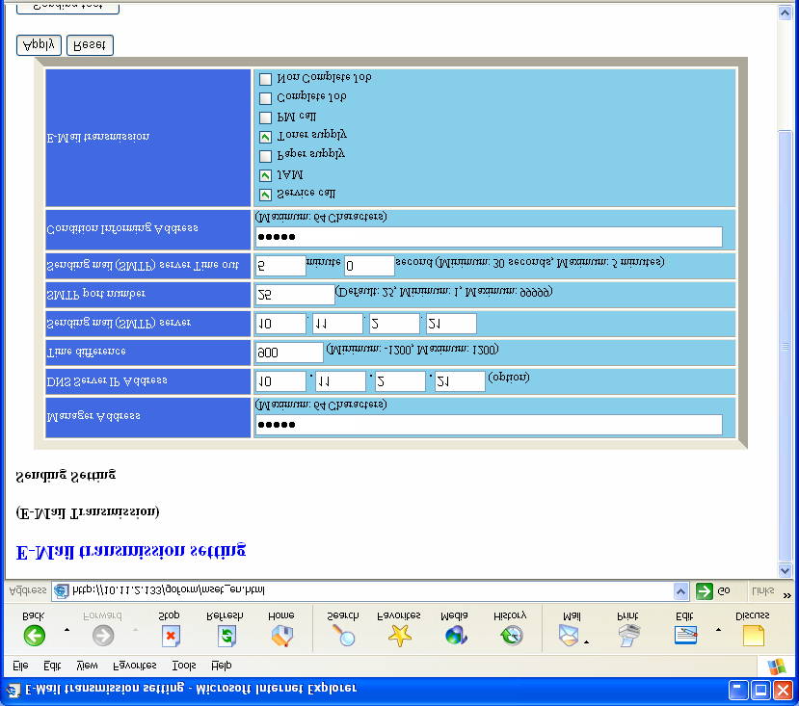The image size is (799, 706).
Task: Open the Back history dropdown arrow
Action: [67, 630]
